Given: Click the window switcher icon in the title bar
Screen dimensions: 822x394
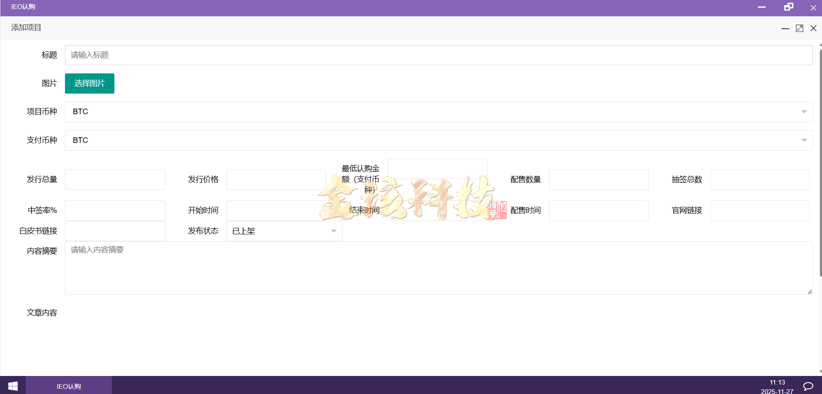Looking at the screenshot, I should (789, 7).
